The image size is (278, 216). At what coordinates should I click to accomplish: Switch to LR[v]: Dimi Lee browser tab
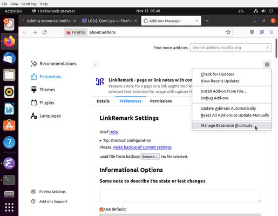click(x=110, y=21)
